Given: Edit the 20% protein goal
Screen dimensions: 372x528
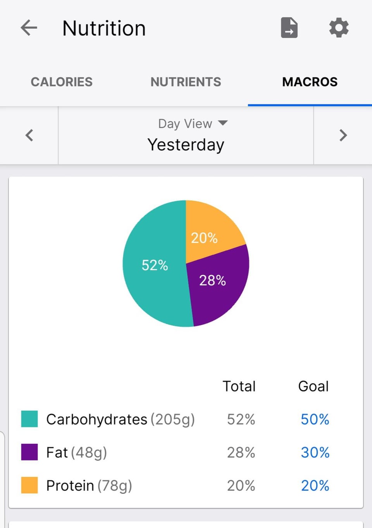Looking at the screenshot, I should click(x=315, y=485).
